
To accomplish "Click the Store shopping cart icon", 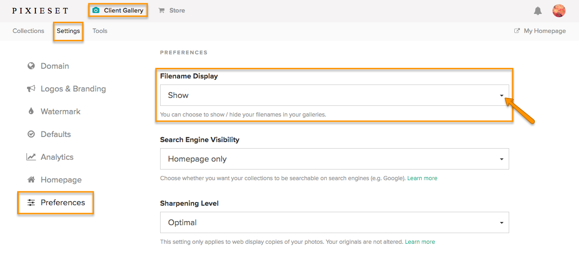I will click(162, 10).
